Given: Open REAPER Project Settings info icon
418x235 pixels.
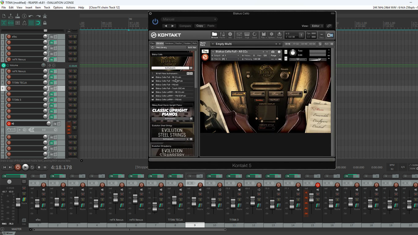Looking at the screenshot, I should tap(24, 16).
